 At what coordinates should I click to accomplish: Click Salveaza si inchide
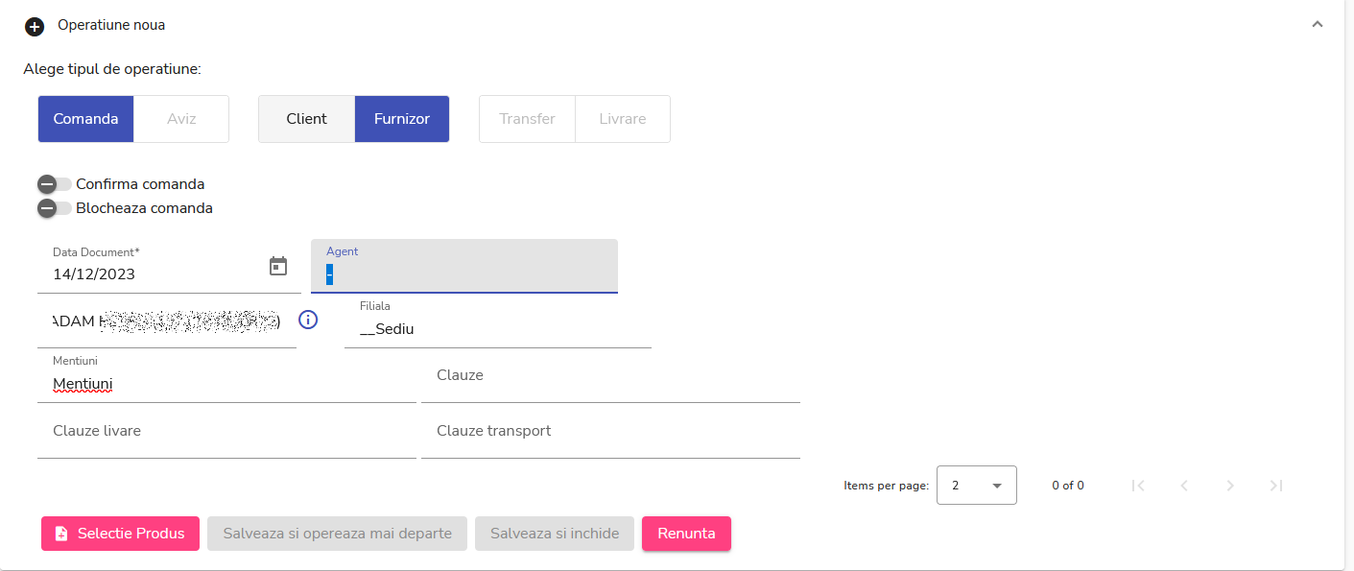click(554, 534)
